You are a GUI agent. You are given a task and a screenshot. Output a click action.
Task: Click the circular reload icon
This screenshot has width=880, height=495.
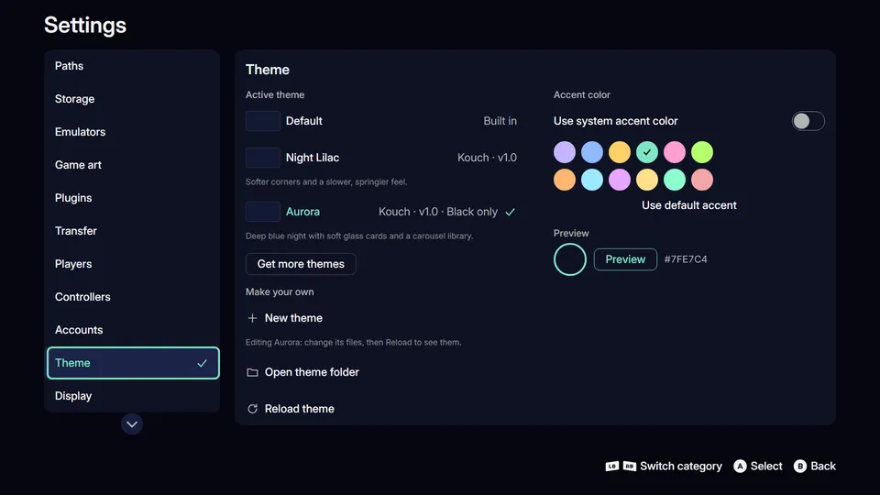coord(253,409)
